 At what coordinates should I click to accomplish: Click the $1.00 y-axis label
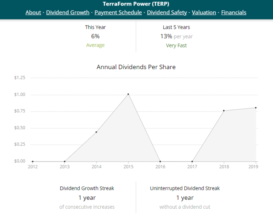pos(20,94)
